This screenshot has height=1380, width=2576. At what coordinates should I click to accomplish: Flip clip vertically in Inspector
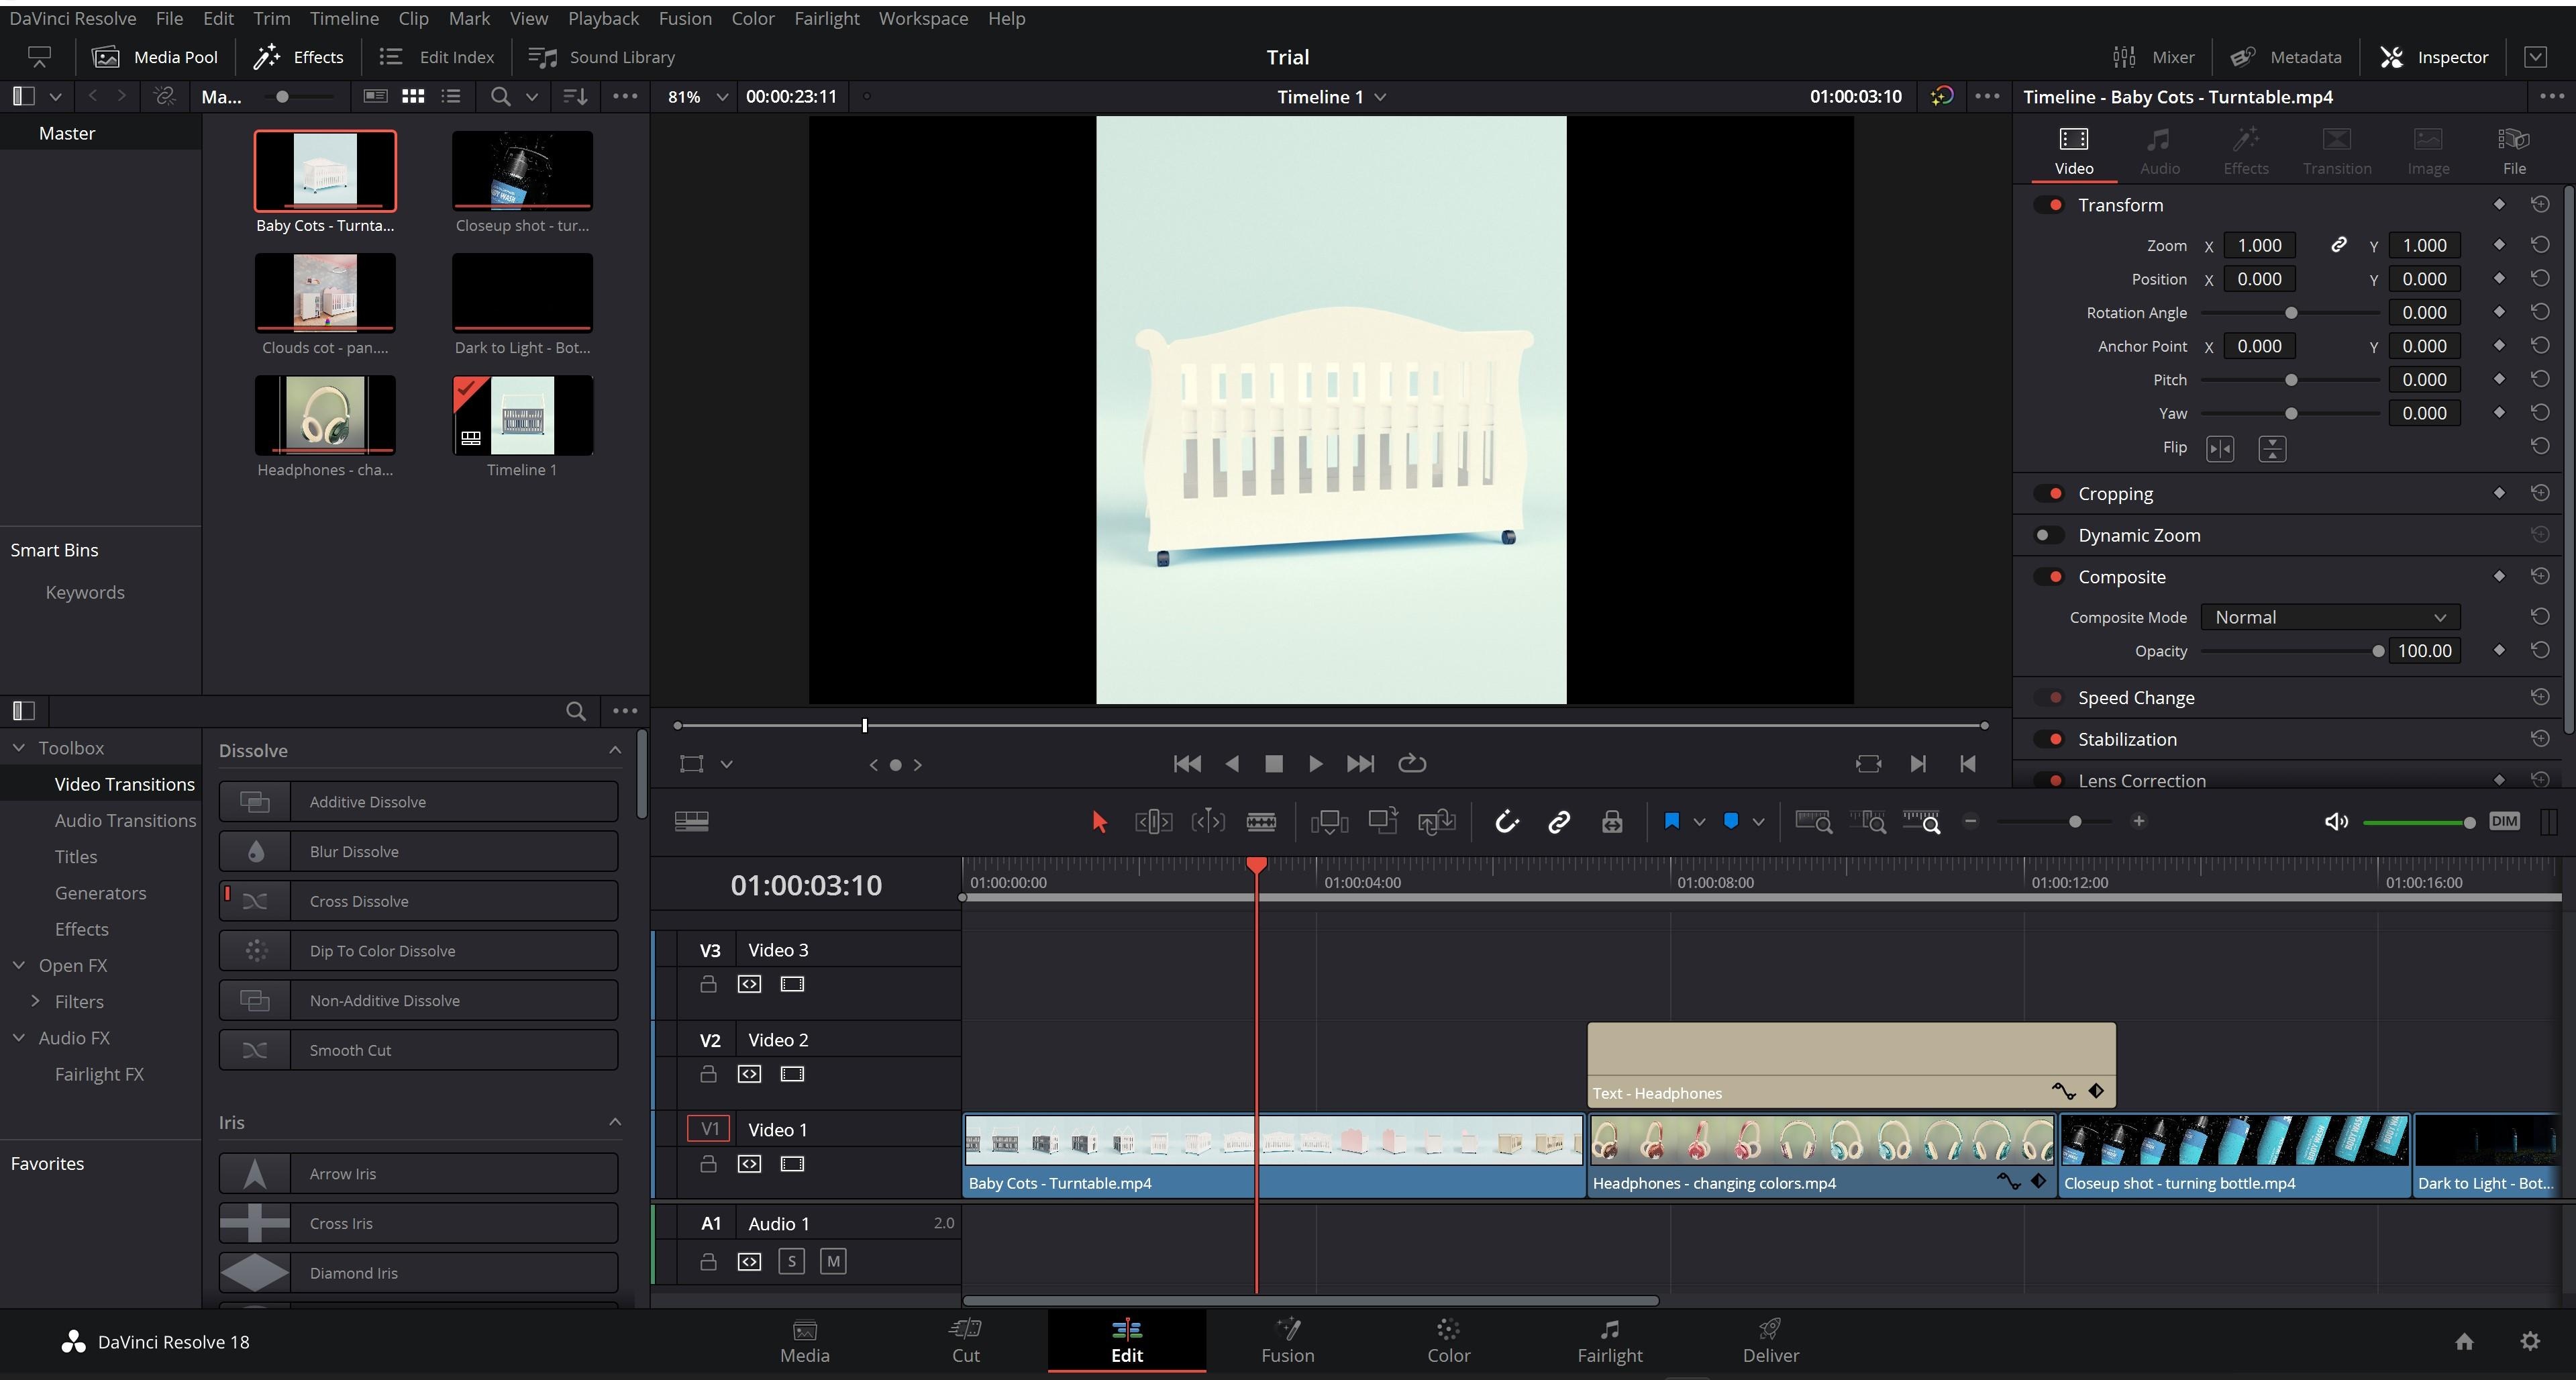[2272, 449]
